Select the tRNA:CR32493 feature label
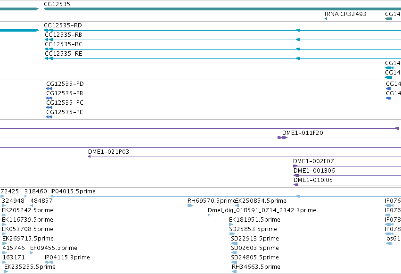Image resolution: width=401 pixels, height=274 pixels. 345,14
